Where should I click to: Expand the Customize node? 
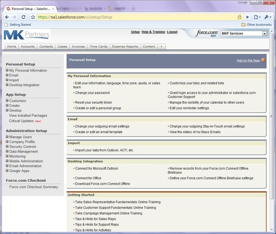click(x=7, y=101)
